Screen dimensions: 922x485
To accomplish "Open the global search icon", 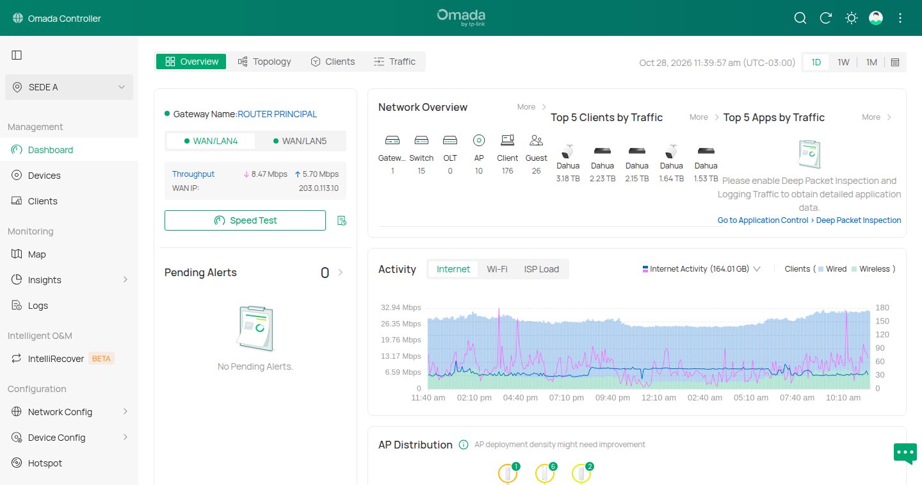I will (x=800, y=18).
